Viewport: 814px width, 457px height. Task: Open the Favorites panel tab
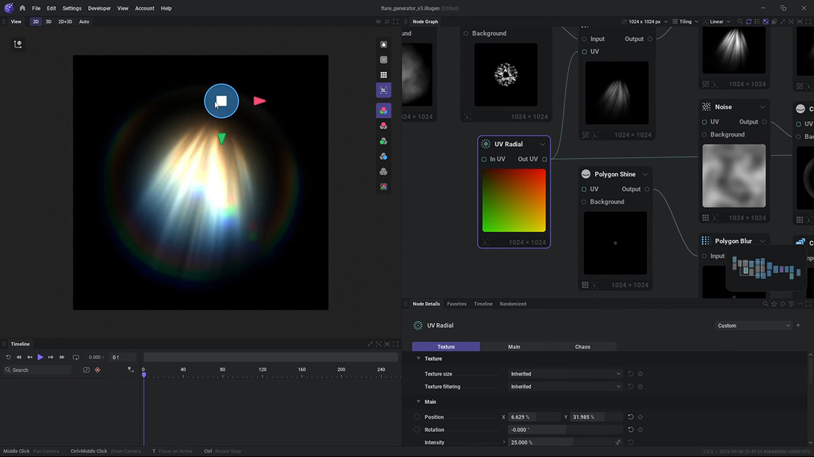pos(457,304)
